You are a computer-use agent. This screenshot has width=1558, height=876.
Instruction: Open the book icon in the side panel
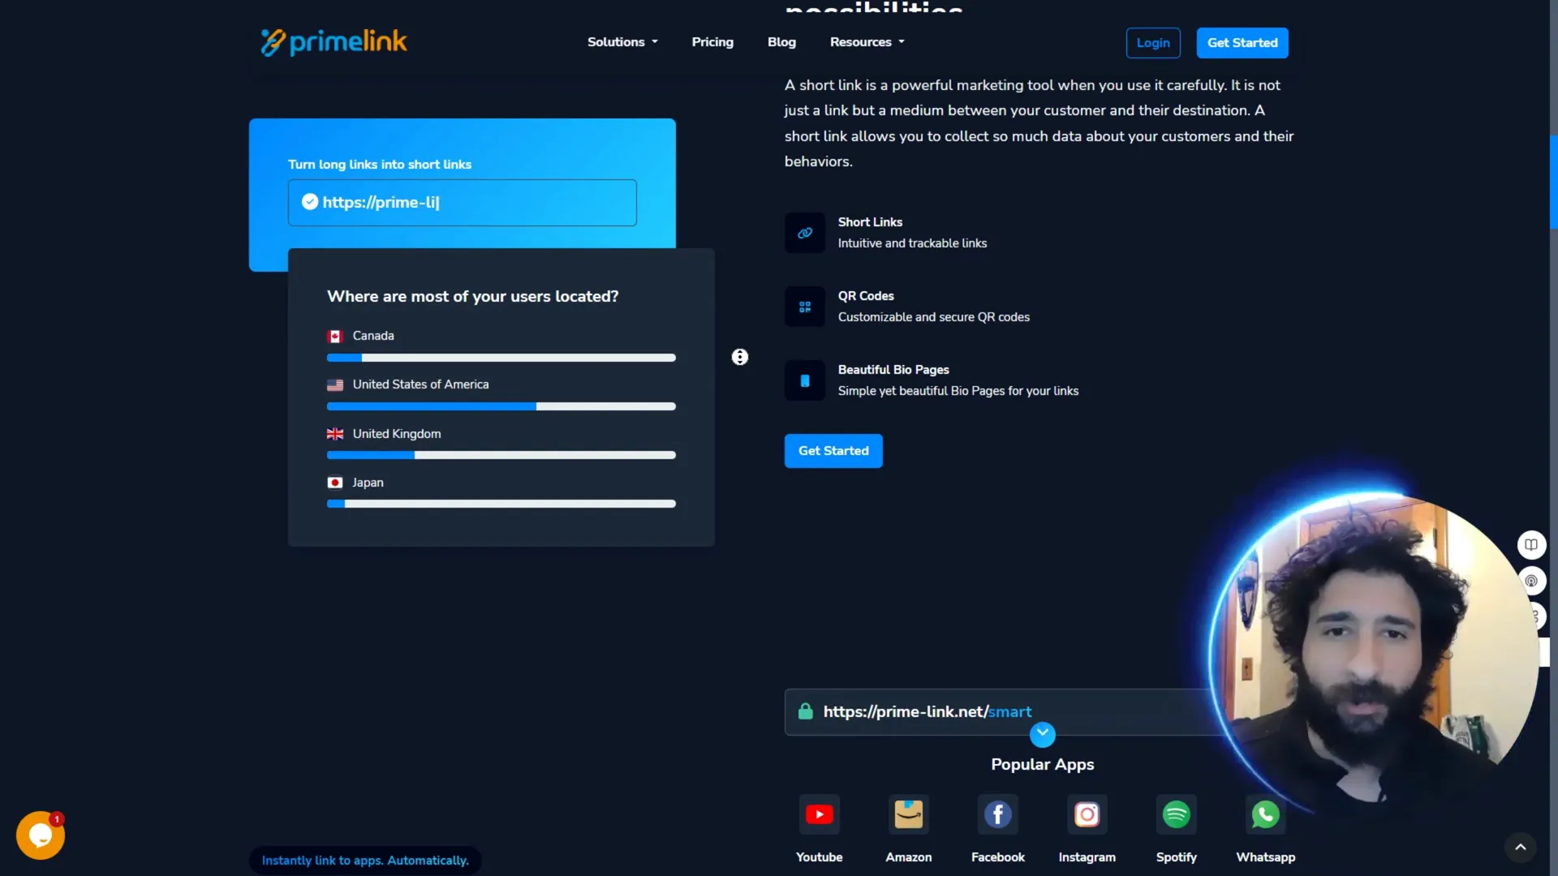coord(1530,545)
